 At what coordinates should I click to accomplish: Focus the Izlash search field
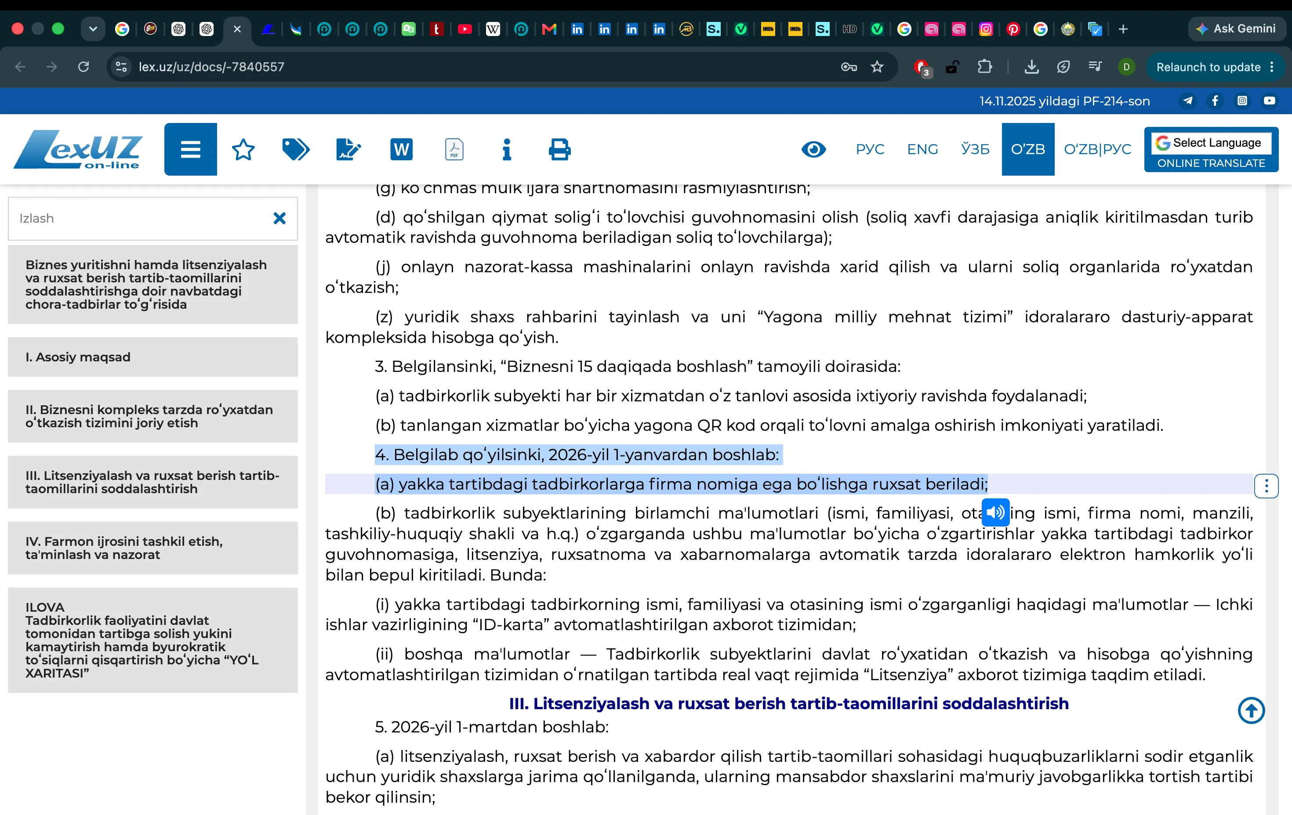[x=139, y=219]
